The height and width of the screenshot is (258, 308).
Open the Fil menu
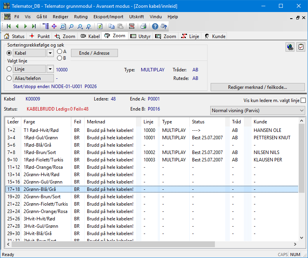pos(17,17)
